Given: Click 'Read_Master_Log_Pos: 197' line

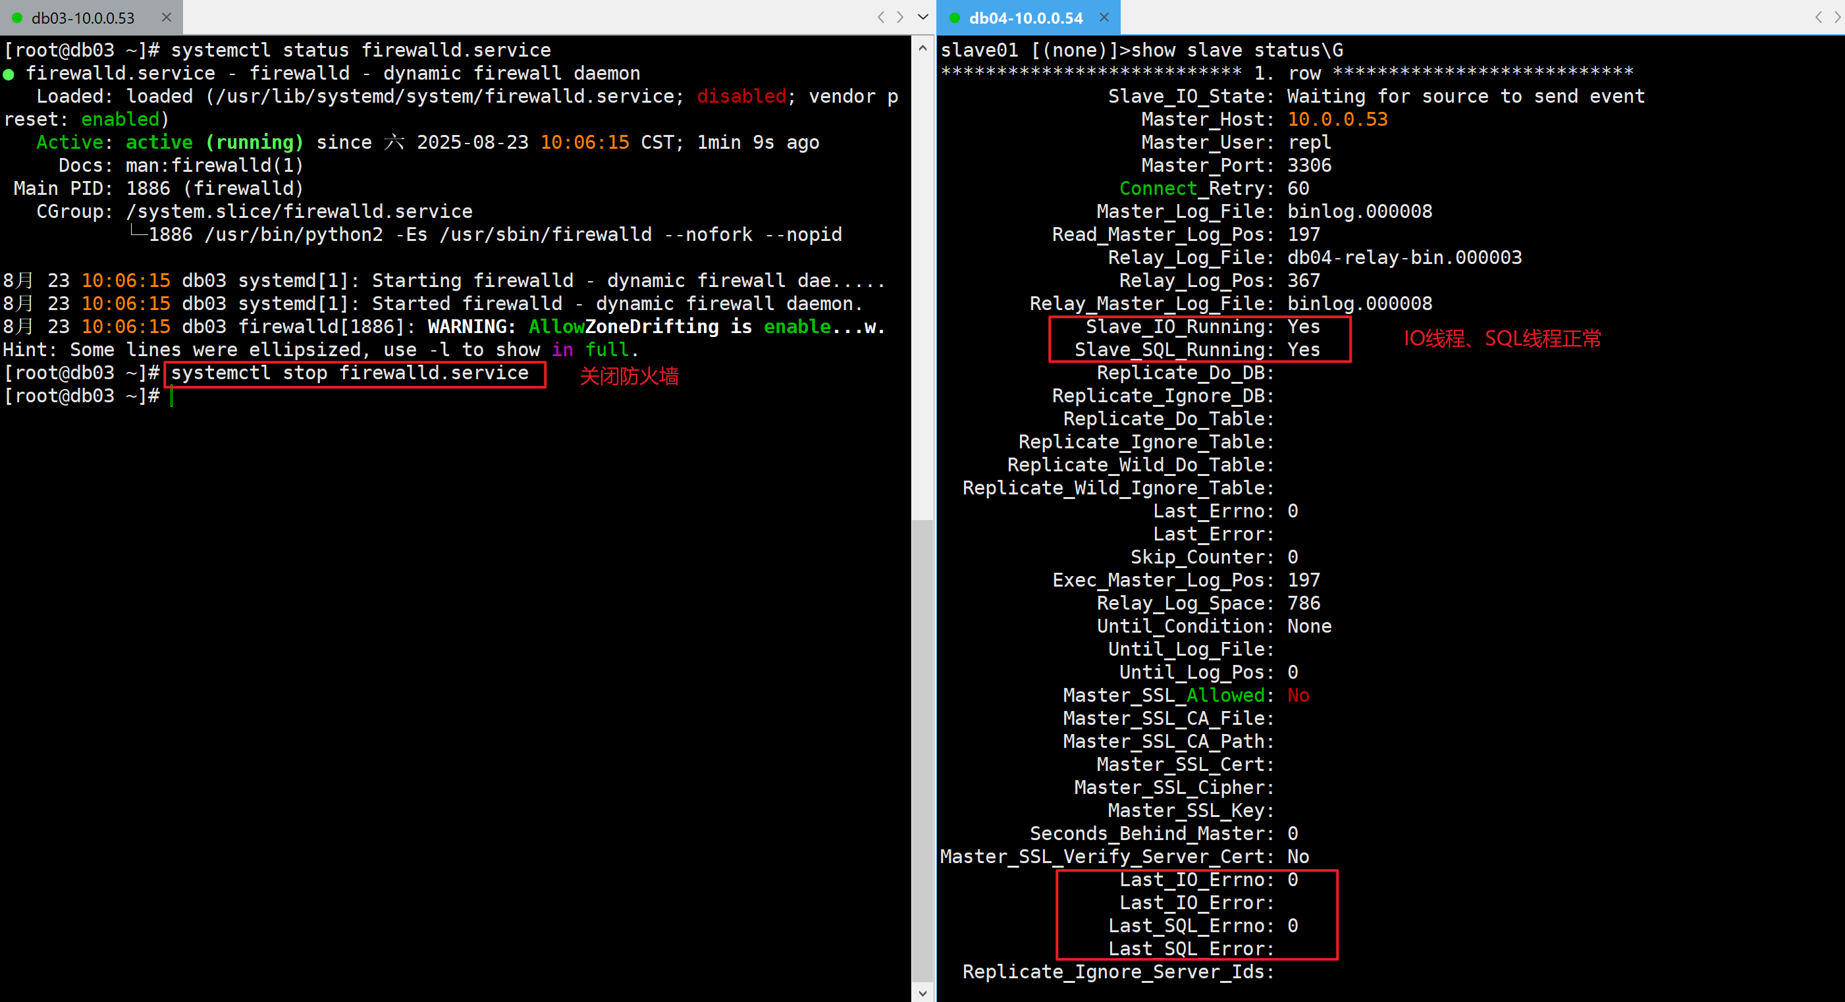Looking at the screenshot, I should coord(1186,234).
